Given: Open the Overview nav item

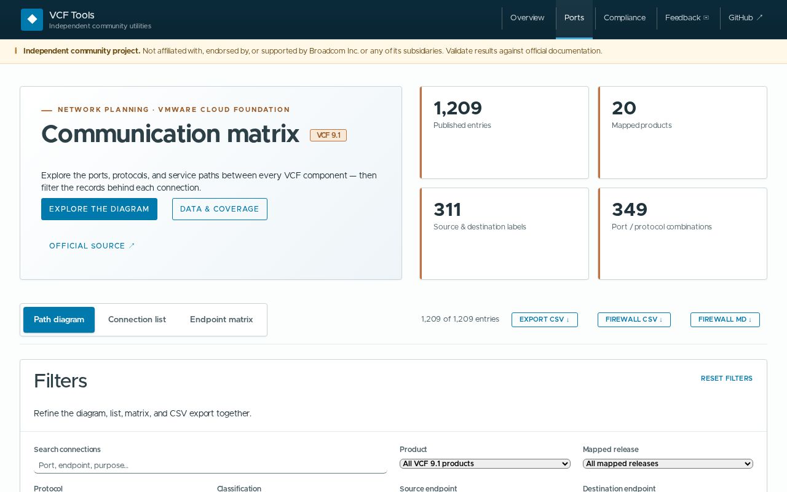Looking at the screenshot, I should (527, 18).
